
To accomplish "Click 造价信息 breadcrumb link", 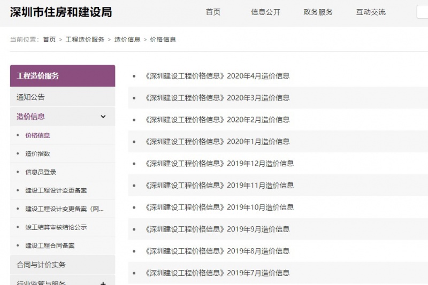I will (x=127, y=40).
